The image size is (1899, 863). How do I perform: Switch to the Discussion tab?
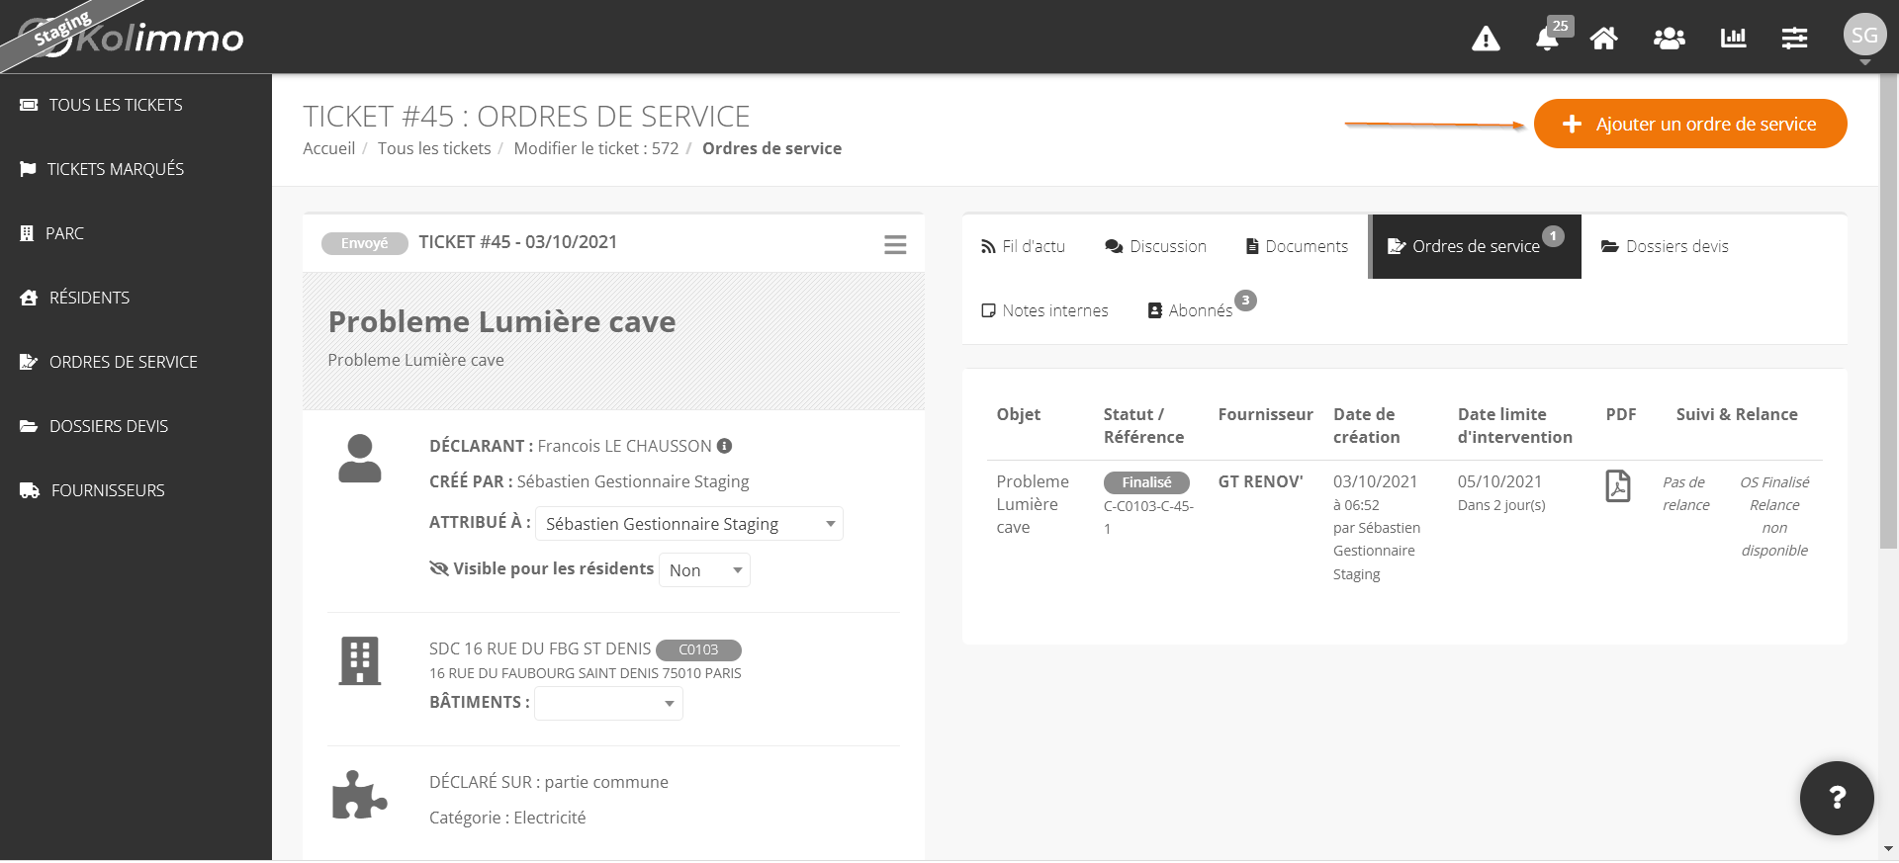(x=1155, y=246)
